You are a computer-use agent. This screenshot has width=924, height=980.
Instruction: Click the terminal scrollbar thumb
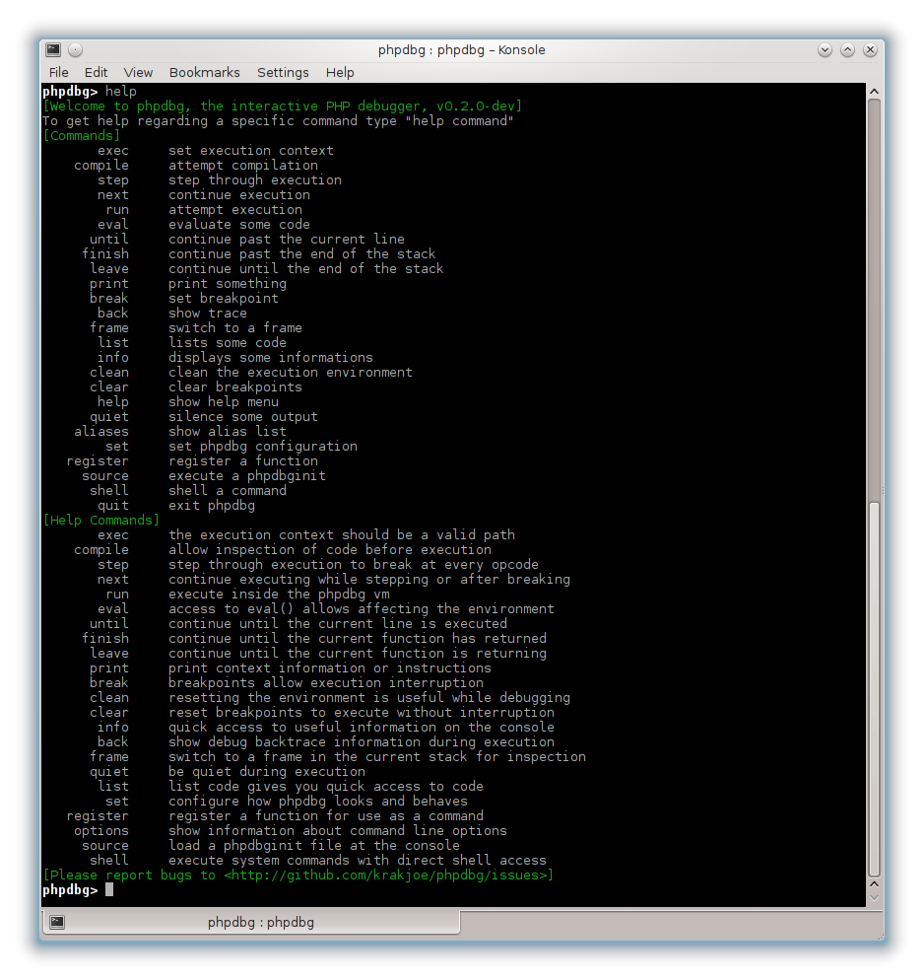874,690
